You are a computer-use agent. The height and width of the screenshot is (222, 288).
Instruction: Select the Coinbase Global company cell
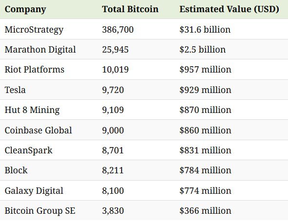tap(38, 130)
